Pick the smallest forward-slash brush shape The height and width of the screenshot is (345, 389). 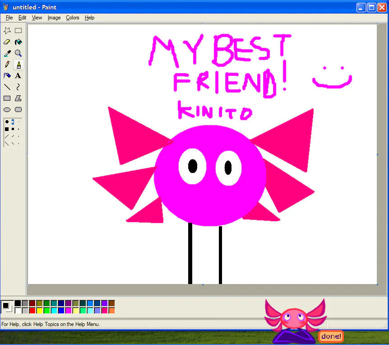tap(19, 136)
